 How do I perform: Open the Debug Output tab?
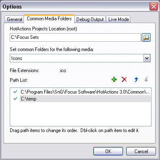90,19
